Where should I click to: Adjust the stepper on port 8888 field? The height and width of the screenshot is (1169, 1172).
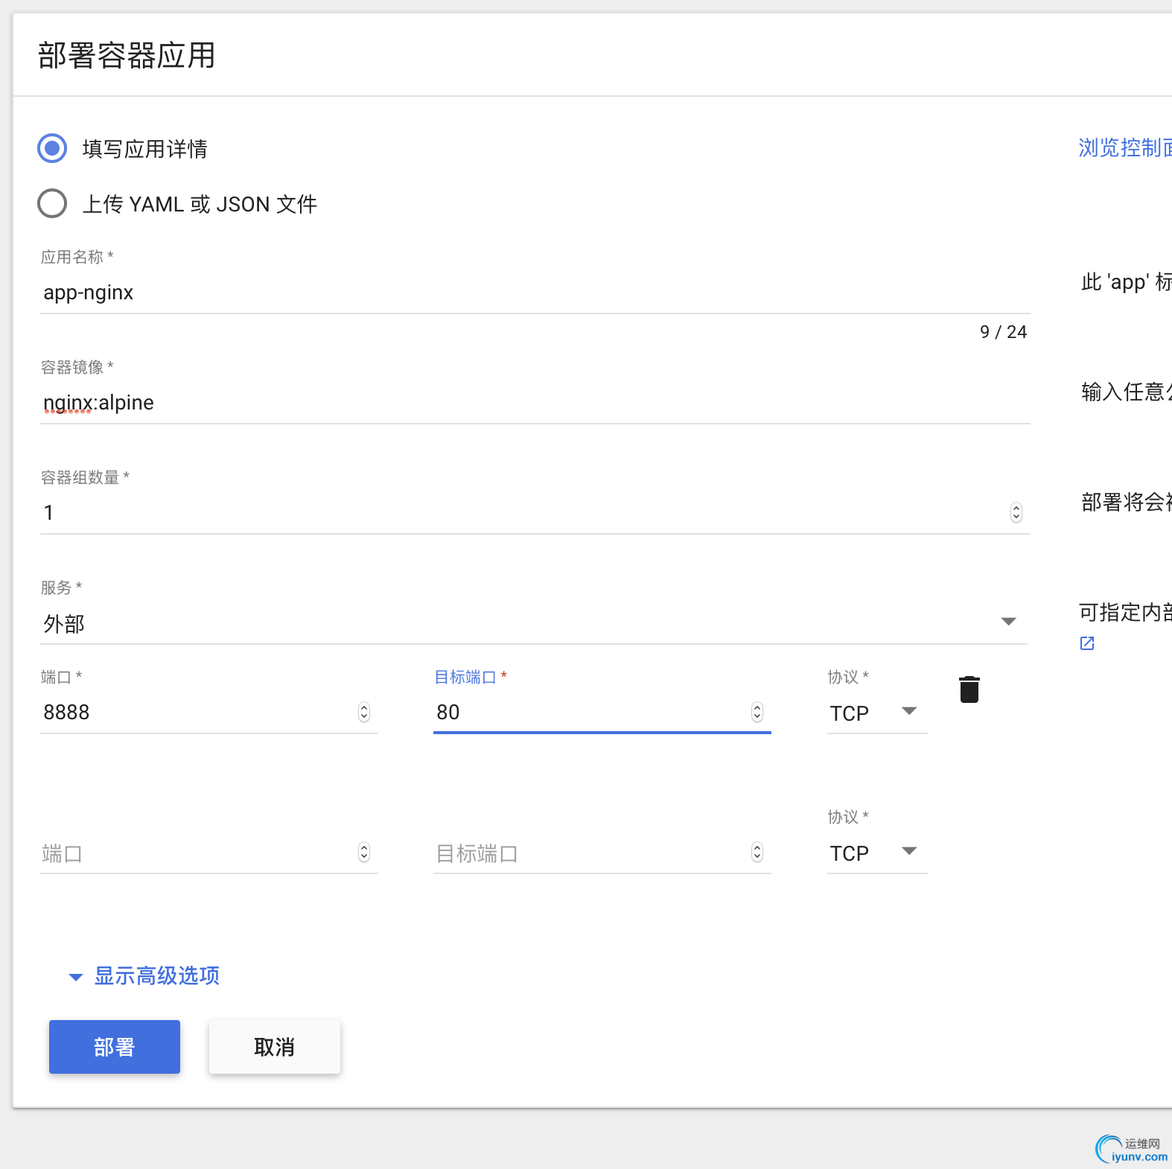364,712
